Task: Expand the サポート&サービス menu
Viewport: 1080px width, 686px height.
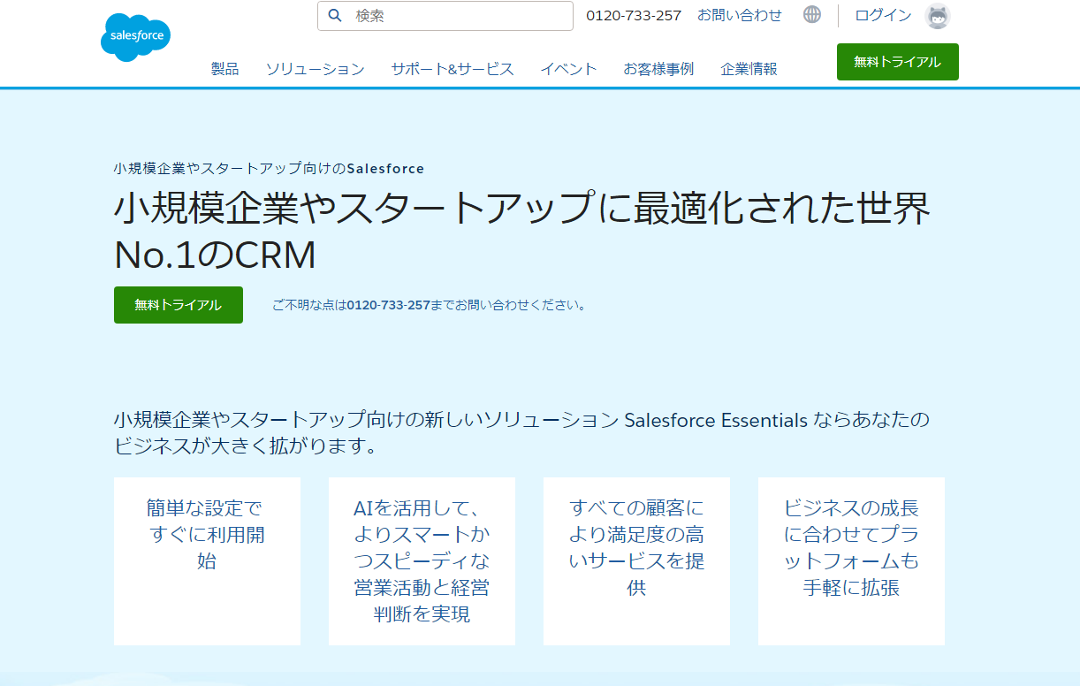Action: click(x=452, y=69)
